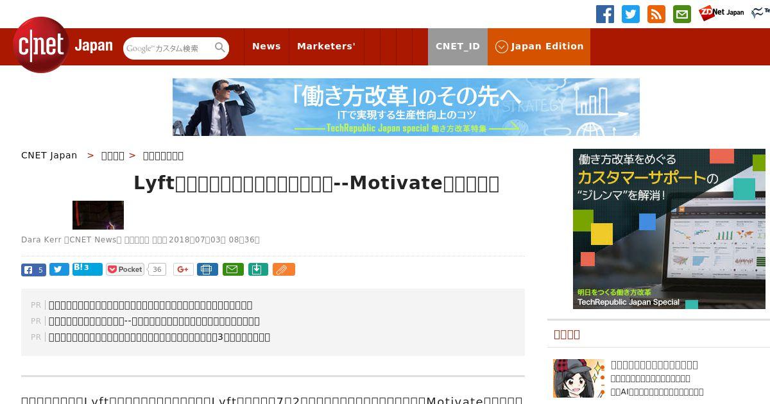
Task: Save article to Pocket
Action: 125,269
